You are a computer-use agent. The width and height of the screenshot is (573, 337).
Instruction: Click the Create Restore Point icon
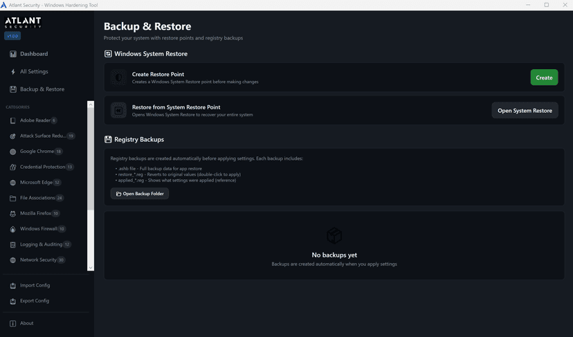pyautogui.click(x=118, y=78)
